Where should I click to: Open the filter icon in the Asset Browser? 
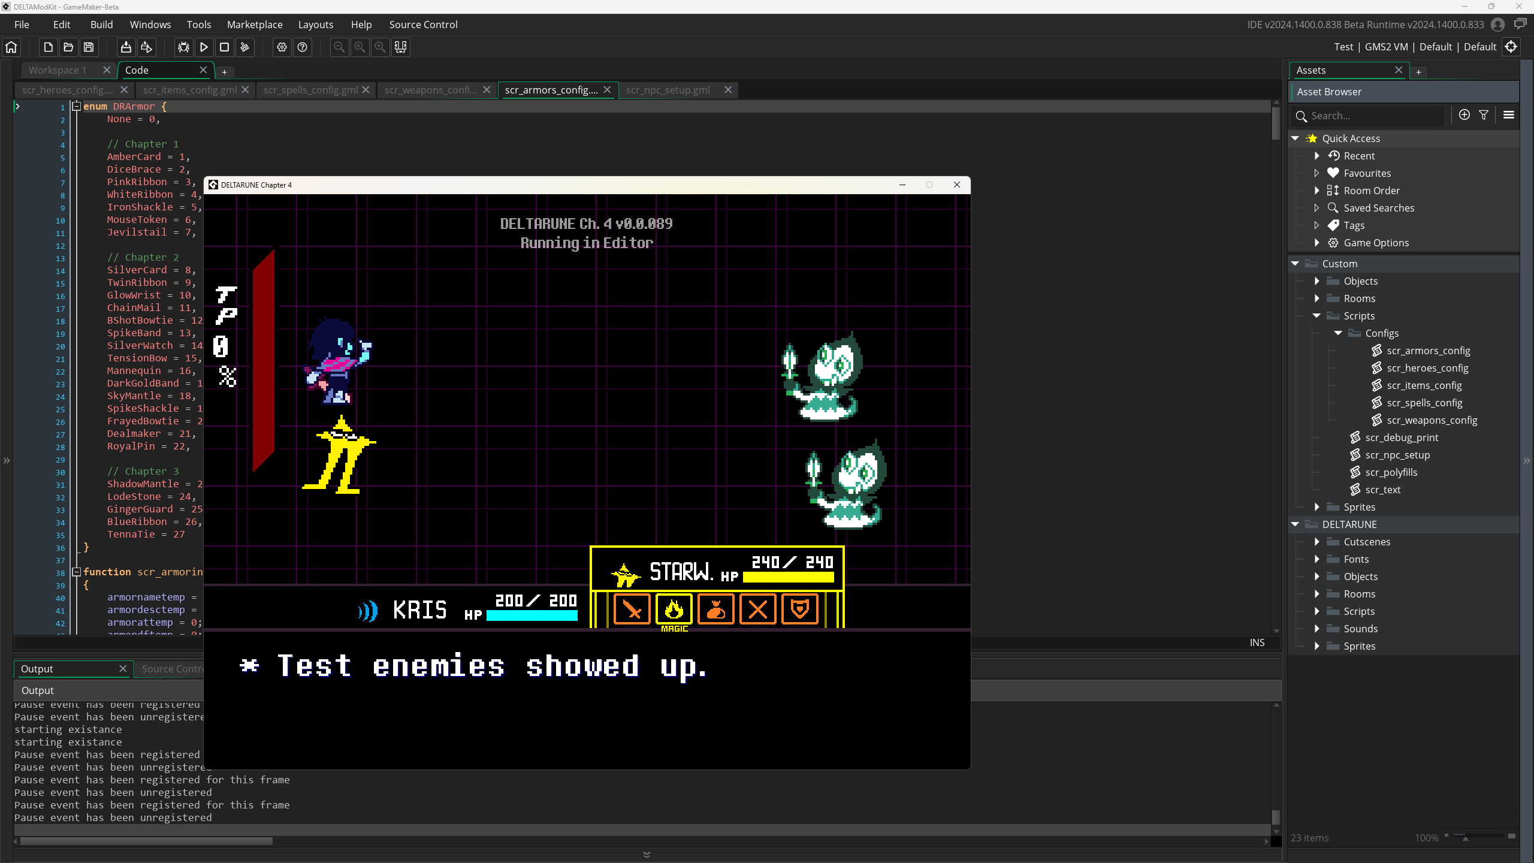click(1484, 115)
